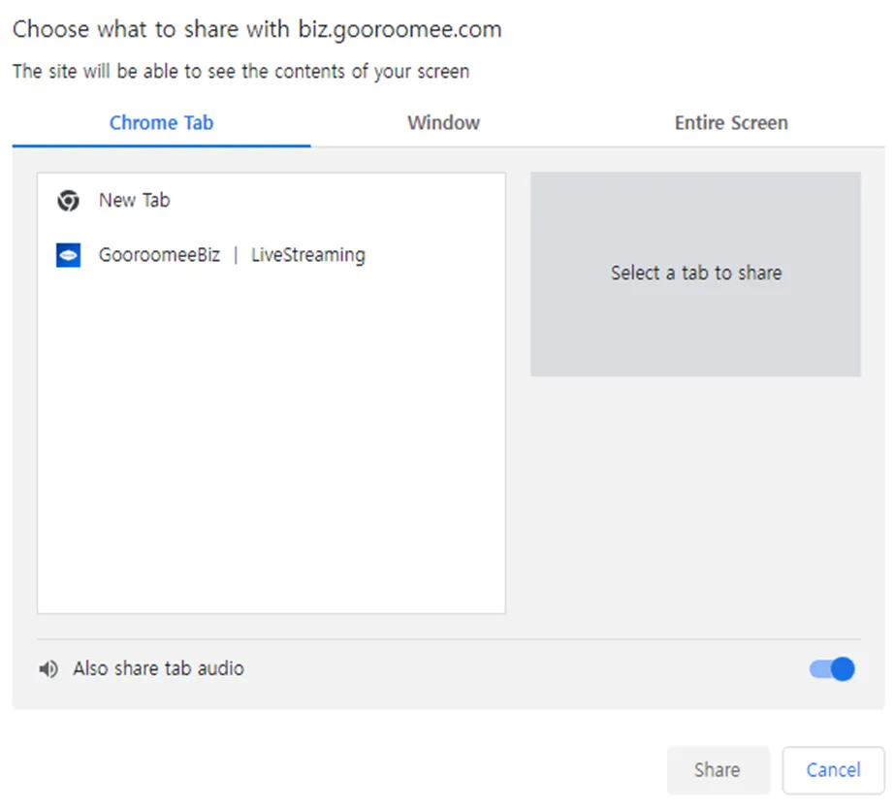Select the New Tab list entry
This screenshot has width=895, height=809.
[272, 201]
